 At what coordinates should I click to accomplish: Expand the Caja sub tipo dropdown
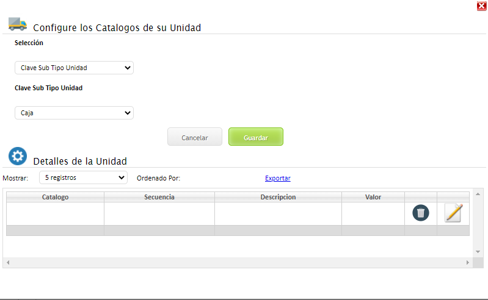(x=74, y=113)
